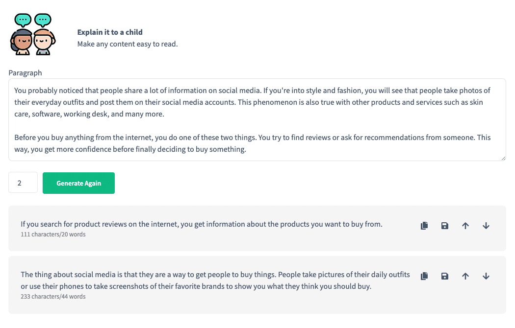Move the first result down with arrow
Viewport: 515px width, 328px height.
[486, 225]
